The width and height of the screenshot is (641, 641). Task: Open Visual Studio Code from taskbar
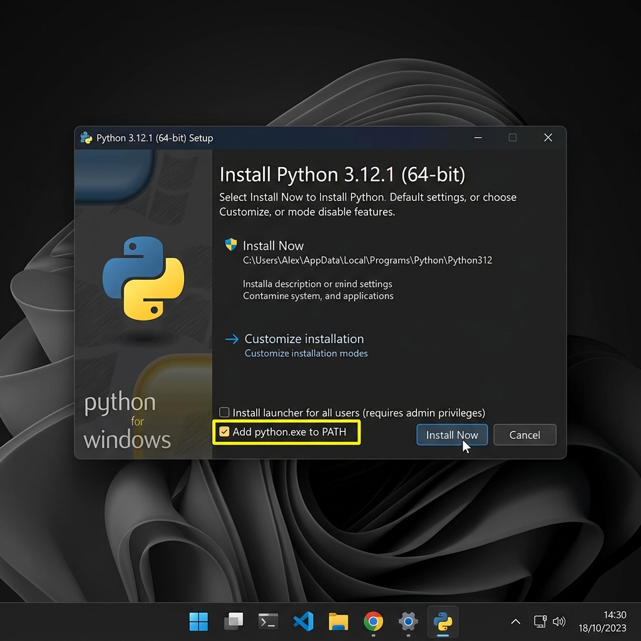click(304, 622)
